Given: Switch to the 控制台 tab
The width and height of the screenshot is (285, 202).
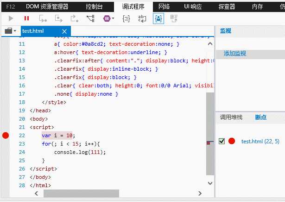Looking at the screenshot, I should pyautogui.click(x=94, y=7).
